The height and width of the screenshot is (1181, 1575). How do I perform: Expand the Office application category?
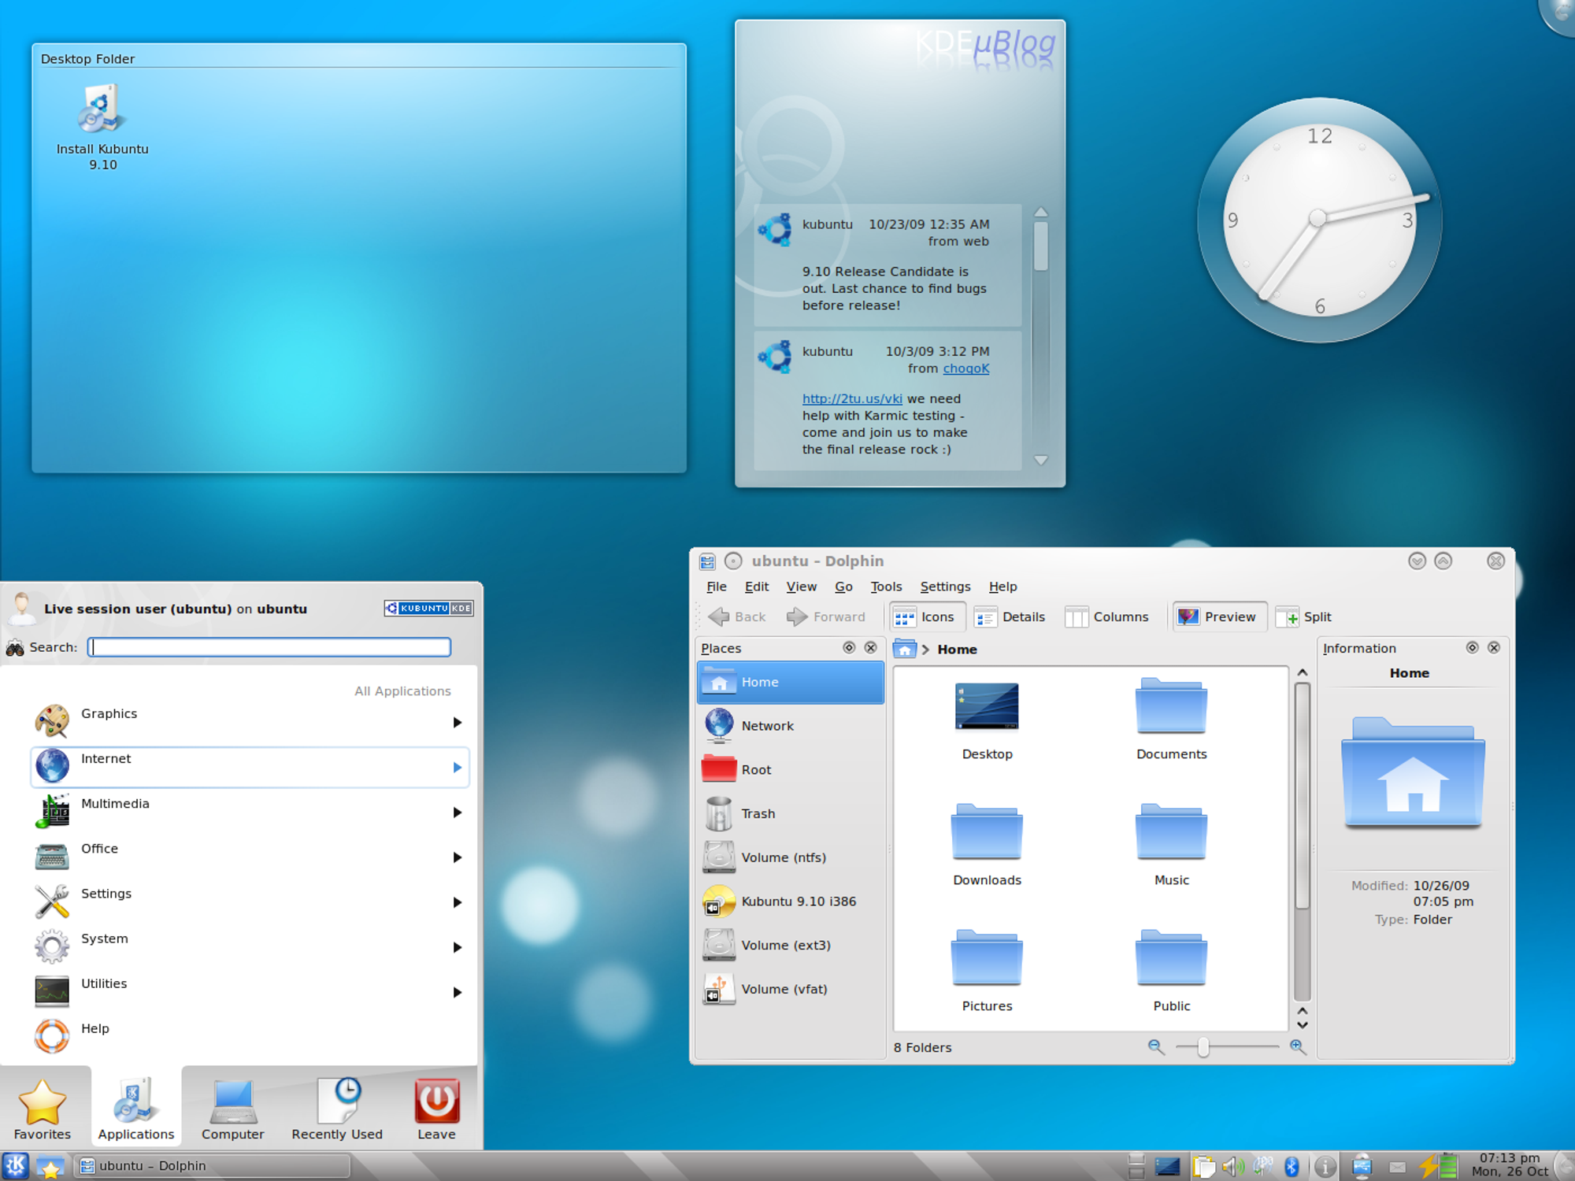[250, 857]
